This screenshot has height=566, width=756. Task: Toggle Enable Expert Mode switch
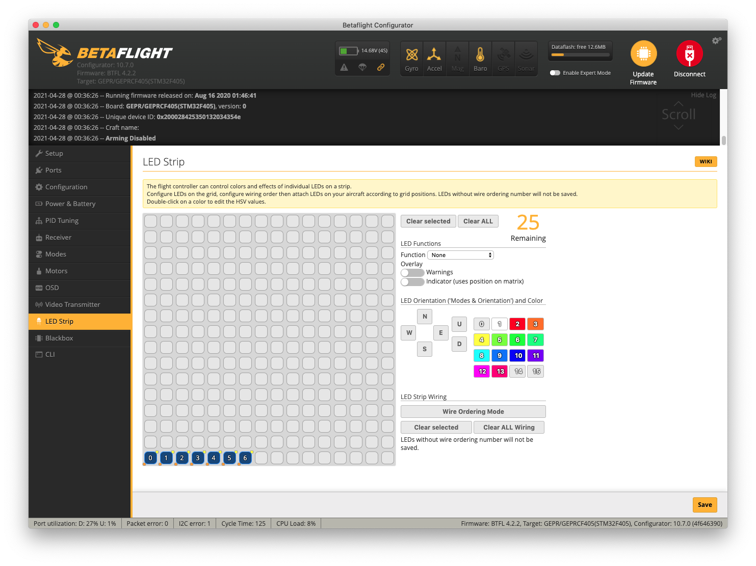tap(555, 73)
